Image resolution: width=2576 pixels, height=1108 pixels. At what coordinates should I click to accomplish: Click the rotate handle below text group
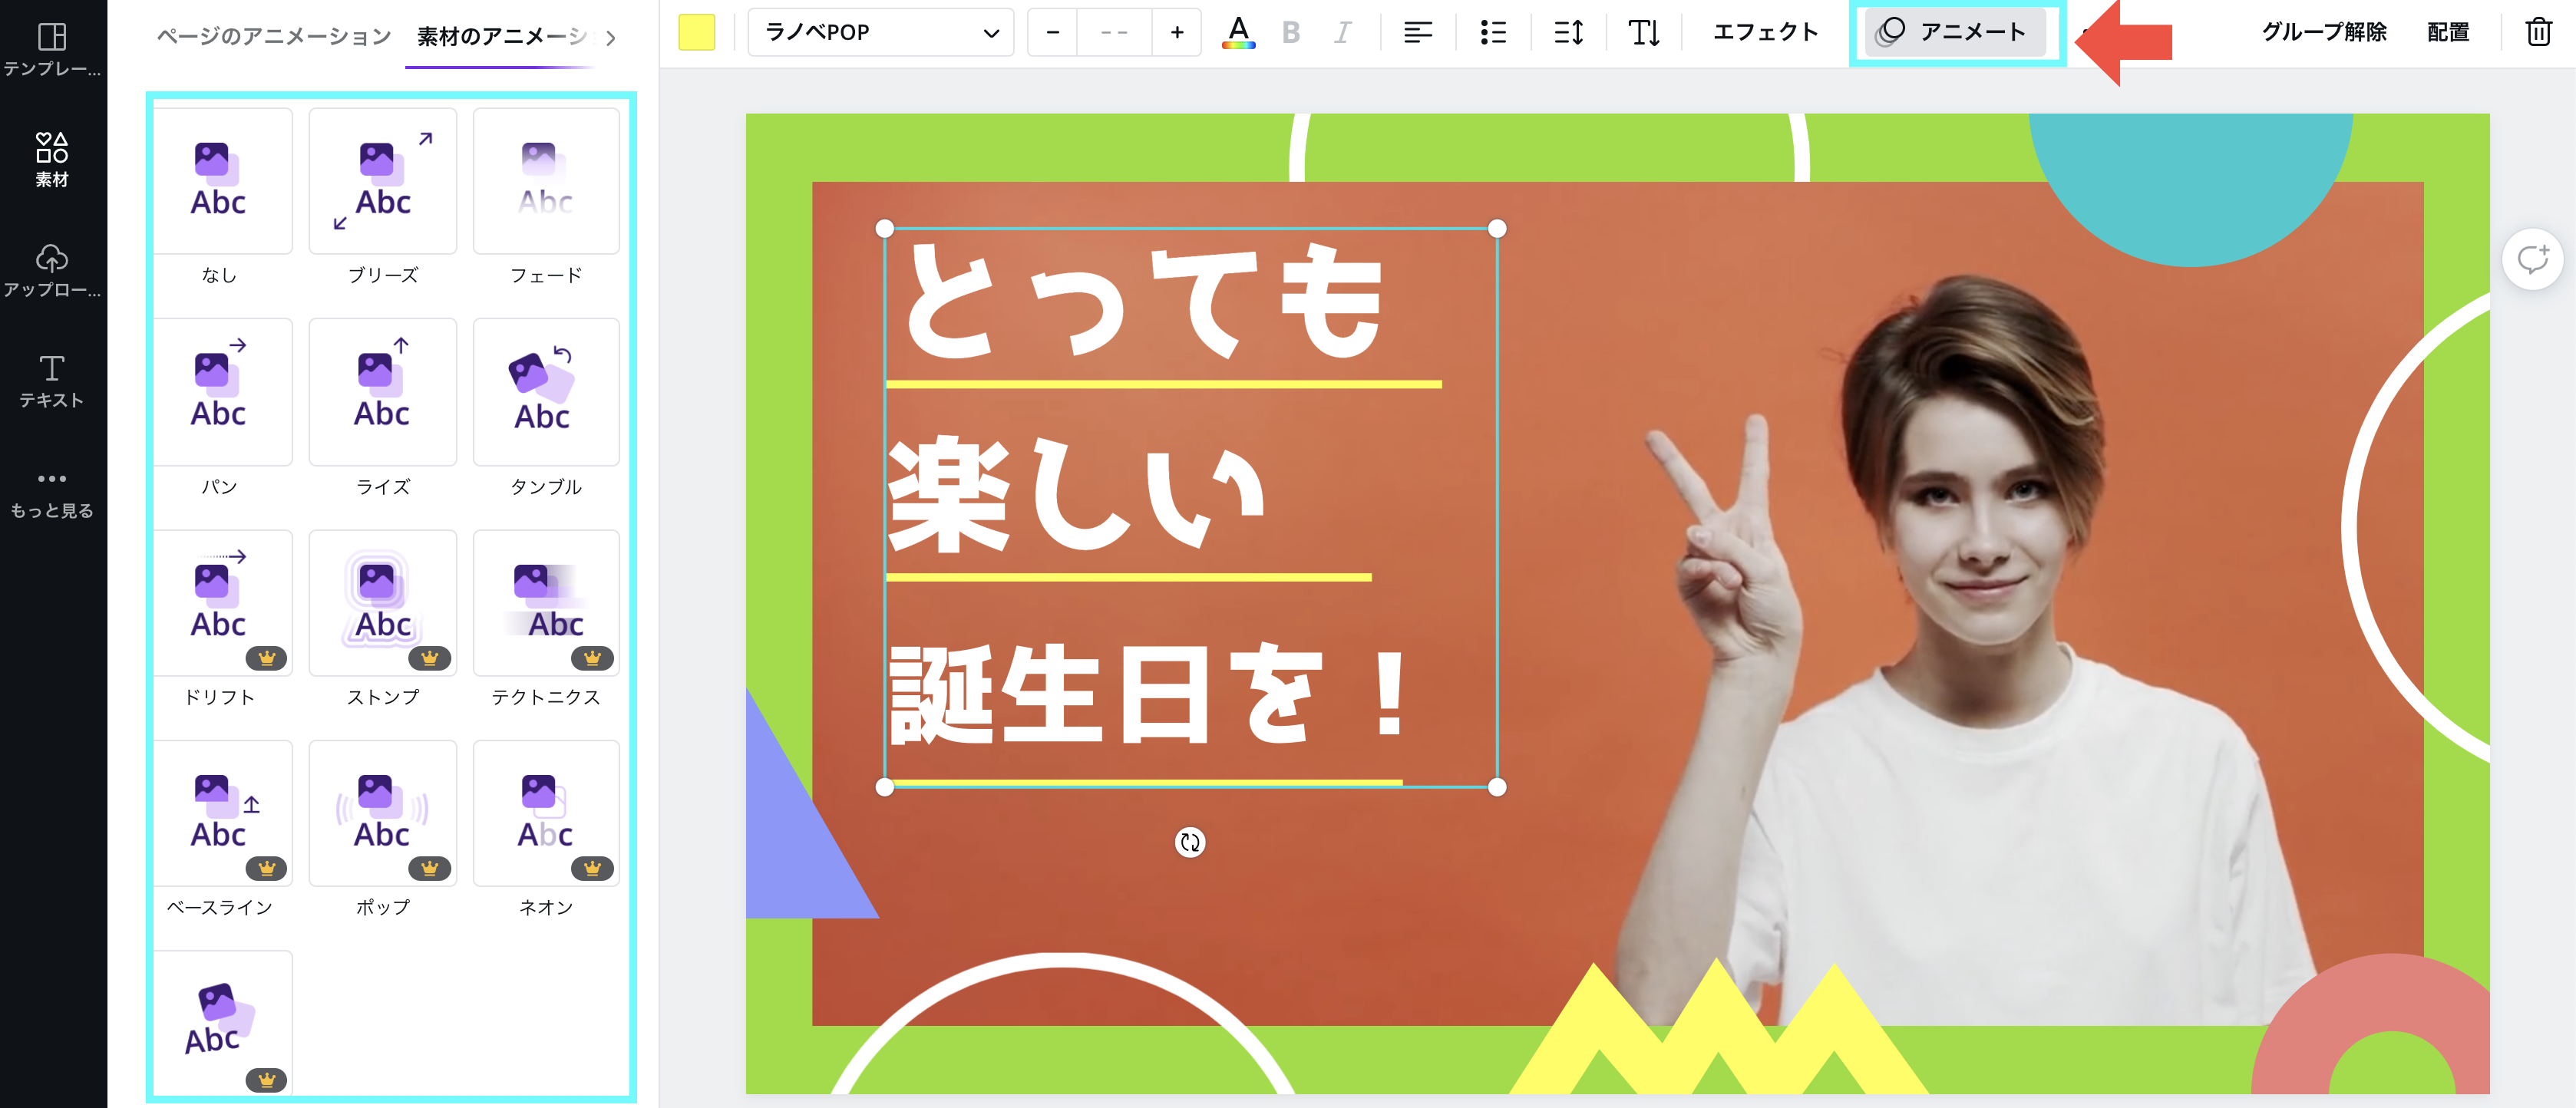[x=1189, y=842]
